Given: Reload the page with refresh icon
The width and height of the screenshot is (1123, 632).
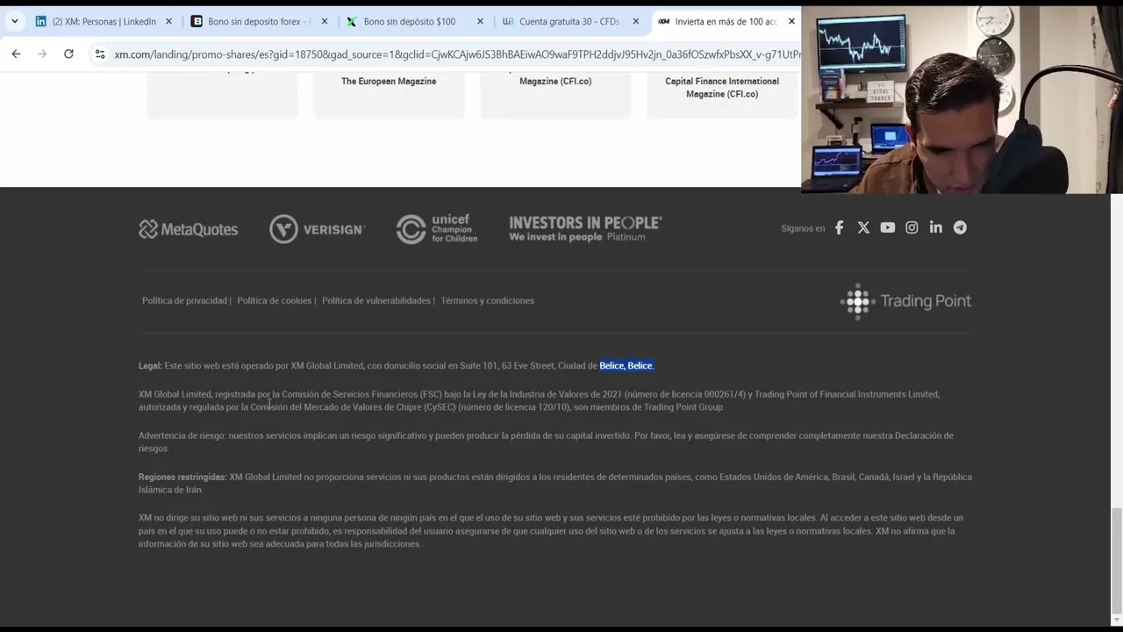Looking at the screenshot, I should [x=68, y=54].
